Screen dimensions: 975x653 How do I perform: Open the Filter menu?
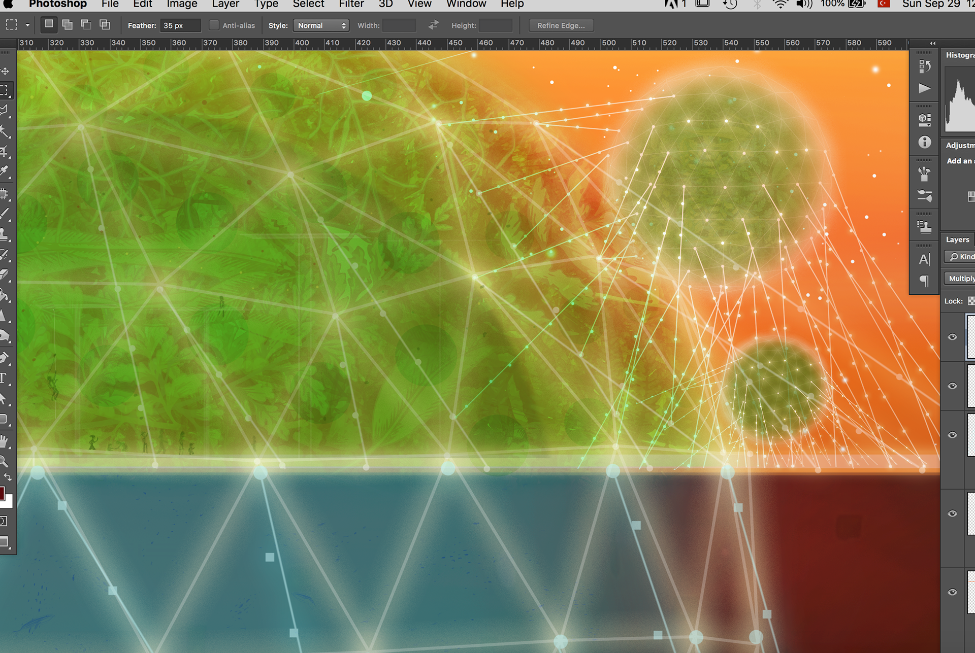351,5
